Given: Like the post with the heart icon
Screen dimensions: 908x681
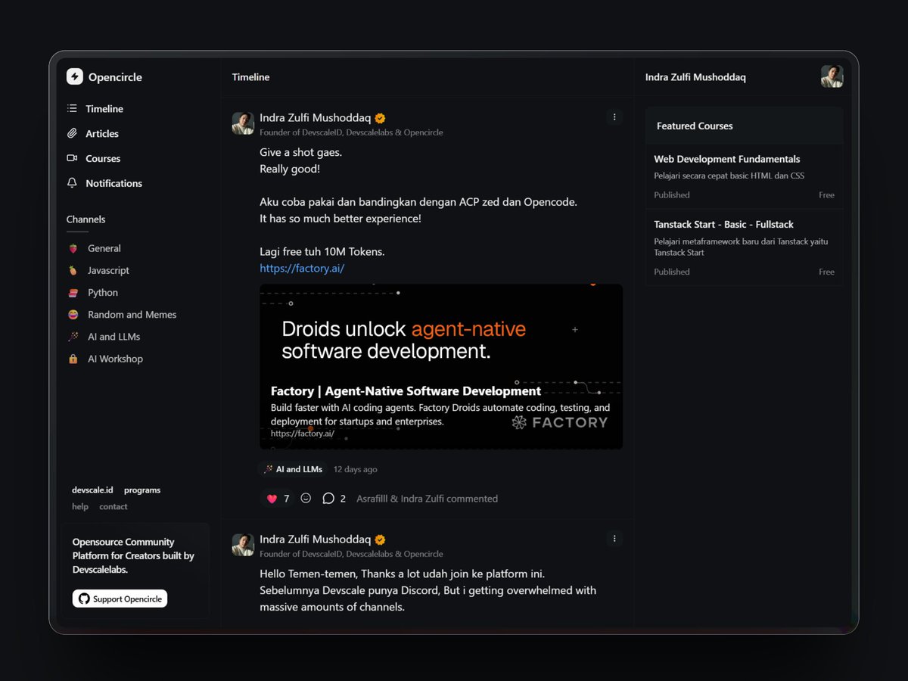Looking at the screenshot, I should pyautogui.click(x=272, y=499).
